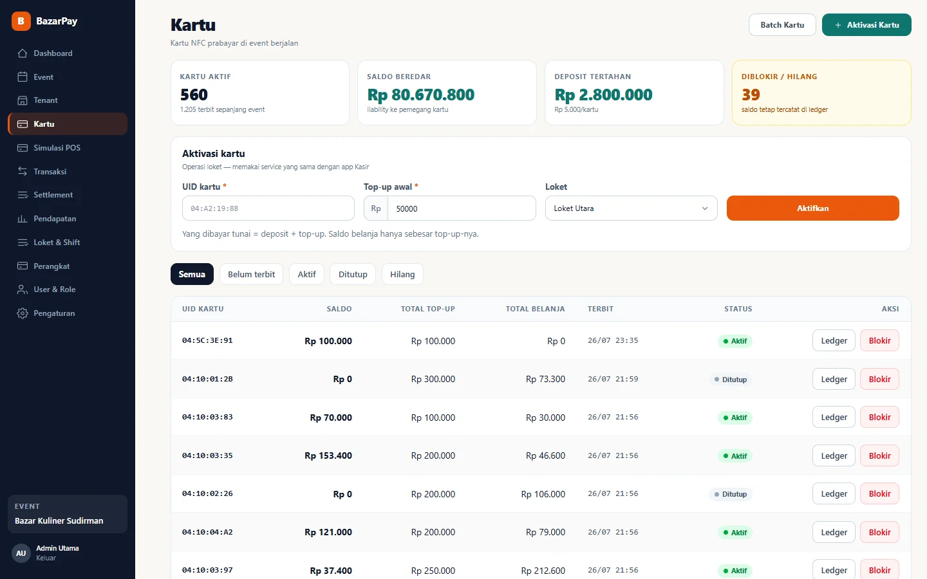Click the Kartu card icon in sidebar

(x=23, y=124)
